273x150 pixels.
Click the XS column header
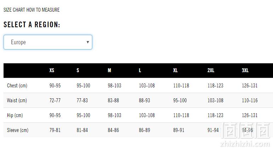click(52, 70)
